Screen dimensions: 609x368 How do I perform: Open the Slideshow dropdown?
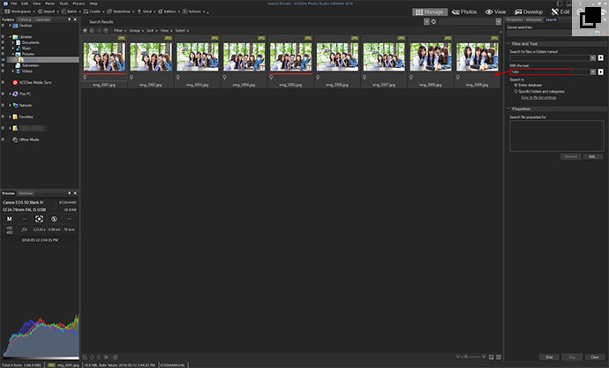click(x=120, y=11)
